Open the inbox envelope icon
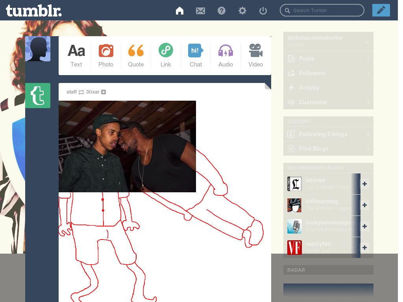Viewport: 403px width, 302px height. (200, 11)
